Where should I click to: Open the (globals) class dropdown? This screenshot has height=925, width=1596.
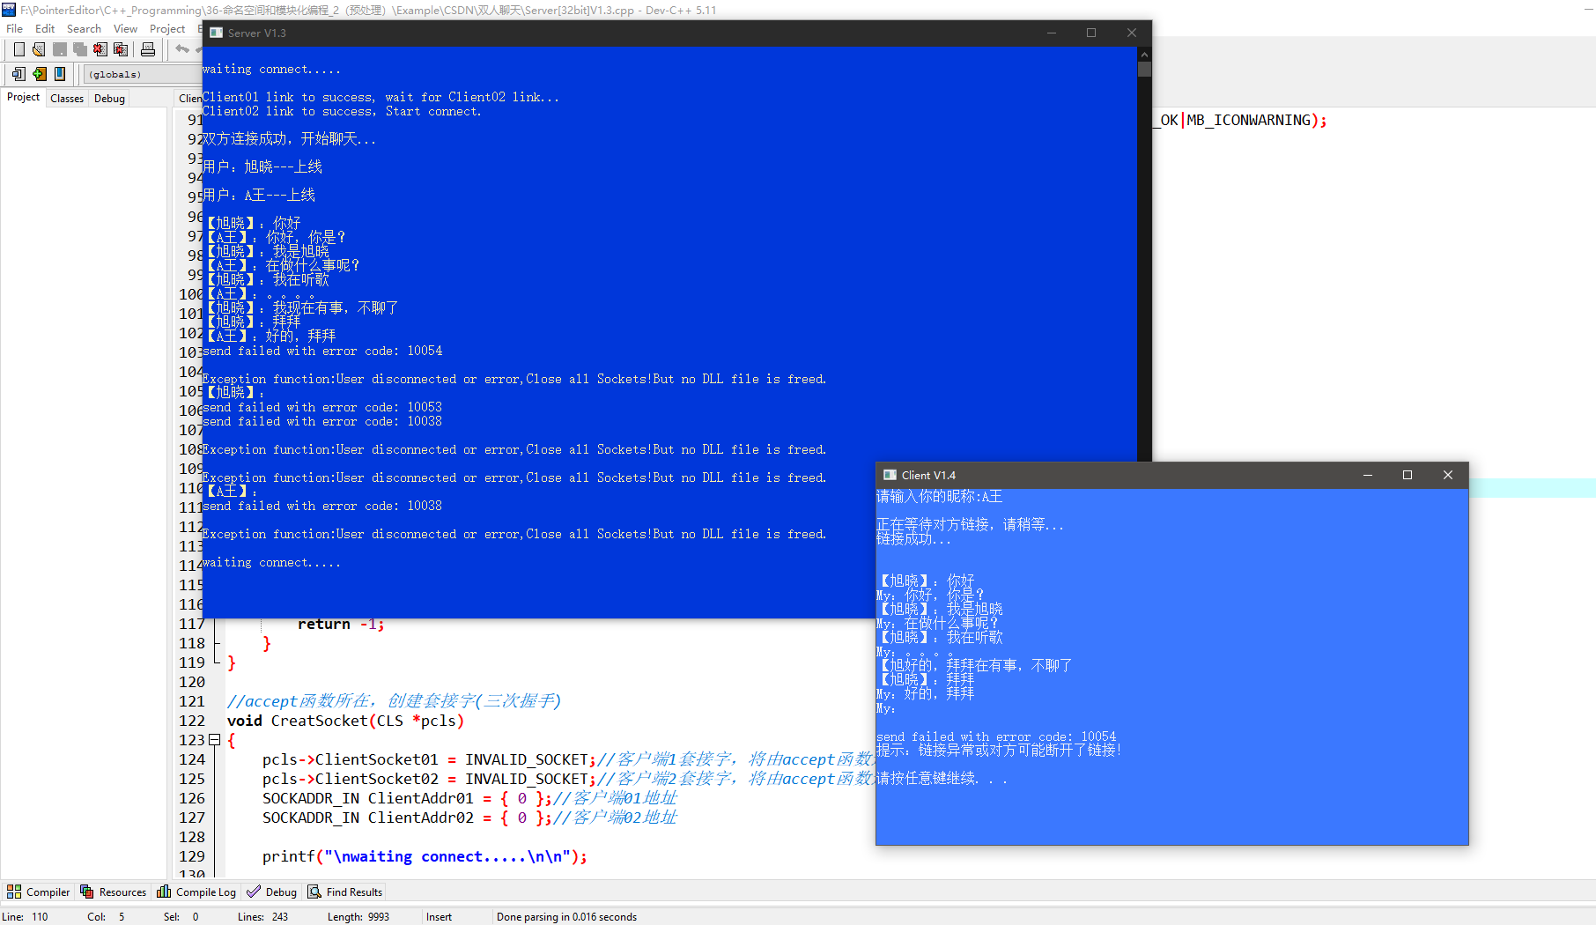(143, 74)
